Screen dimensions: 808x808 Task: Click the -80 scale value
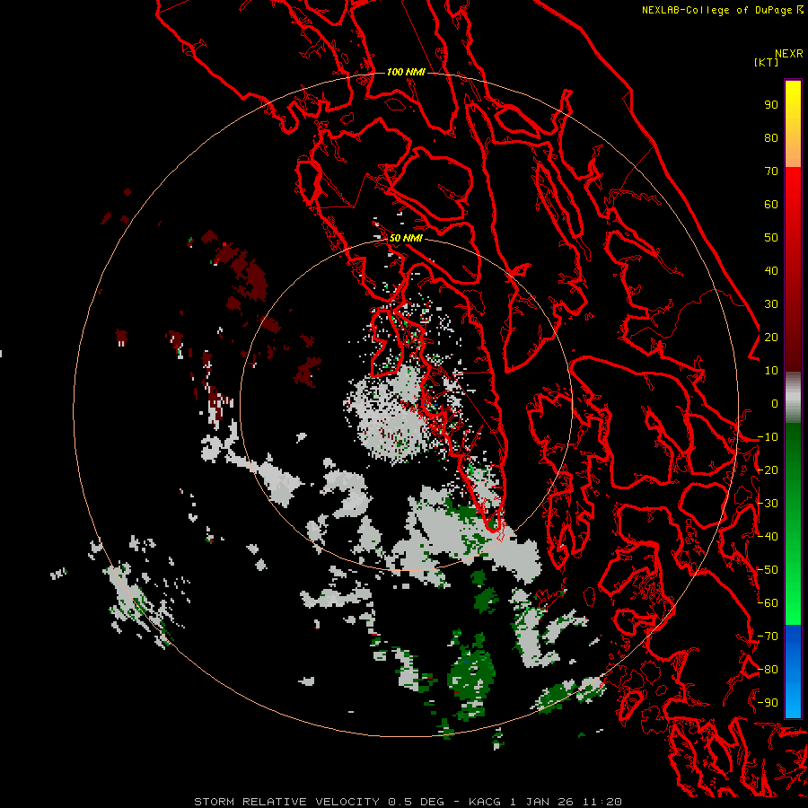click(768, 670)
